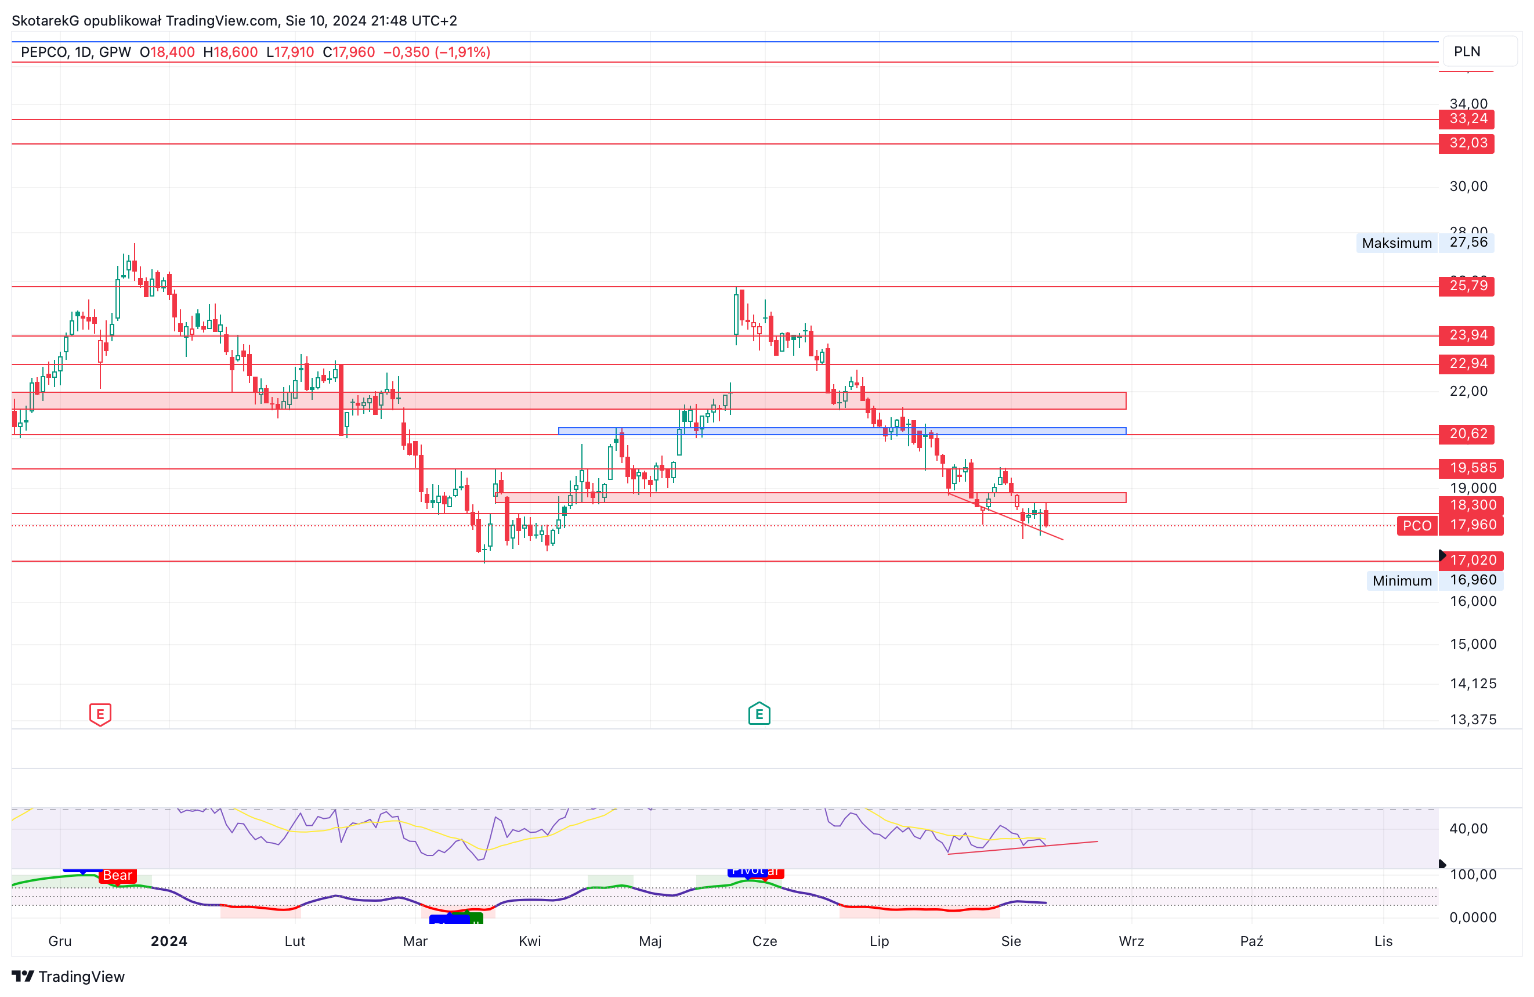Click the 25,79 resistance level label
1534x997 pixels.
(x=1466, y=286)
